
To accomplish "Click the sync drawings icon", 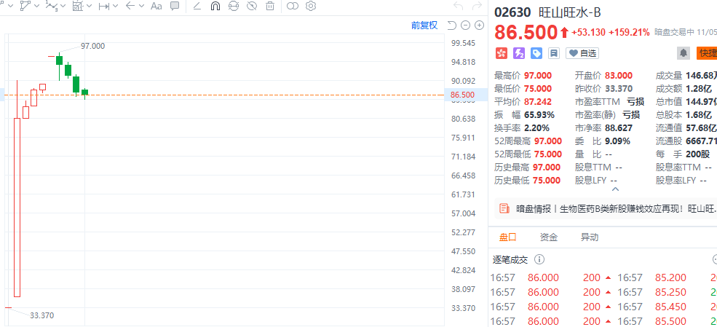I will click(x=234, y=6).
